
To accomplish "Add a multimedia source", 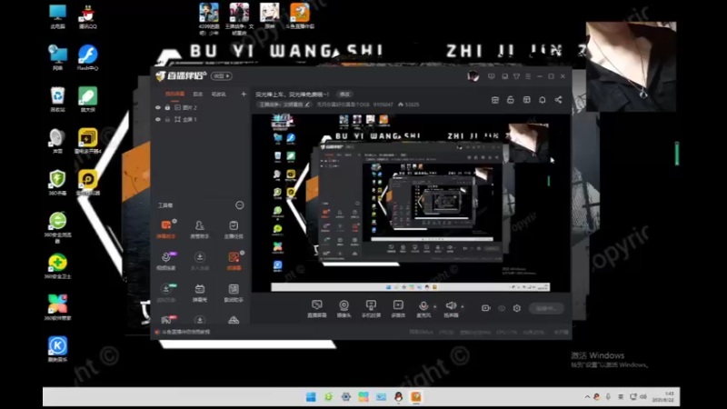I will pos(398,308).
